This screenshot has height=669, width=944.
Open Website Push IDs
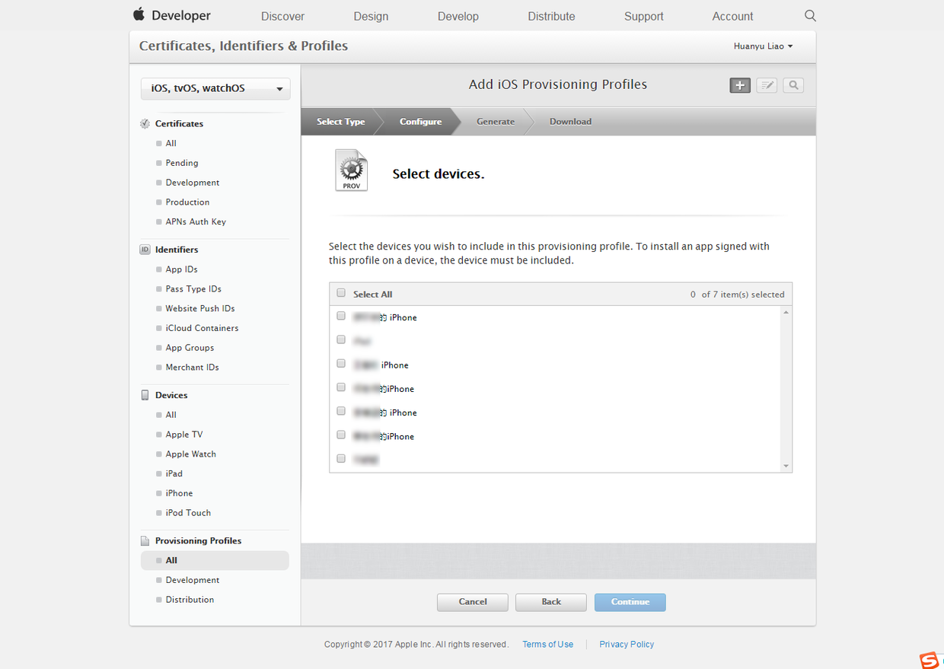pos(200,309)
